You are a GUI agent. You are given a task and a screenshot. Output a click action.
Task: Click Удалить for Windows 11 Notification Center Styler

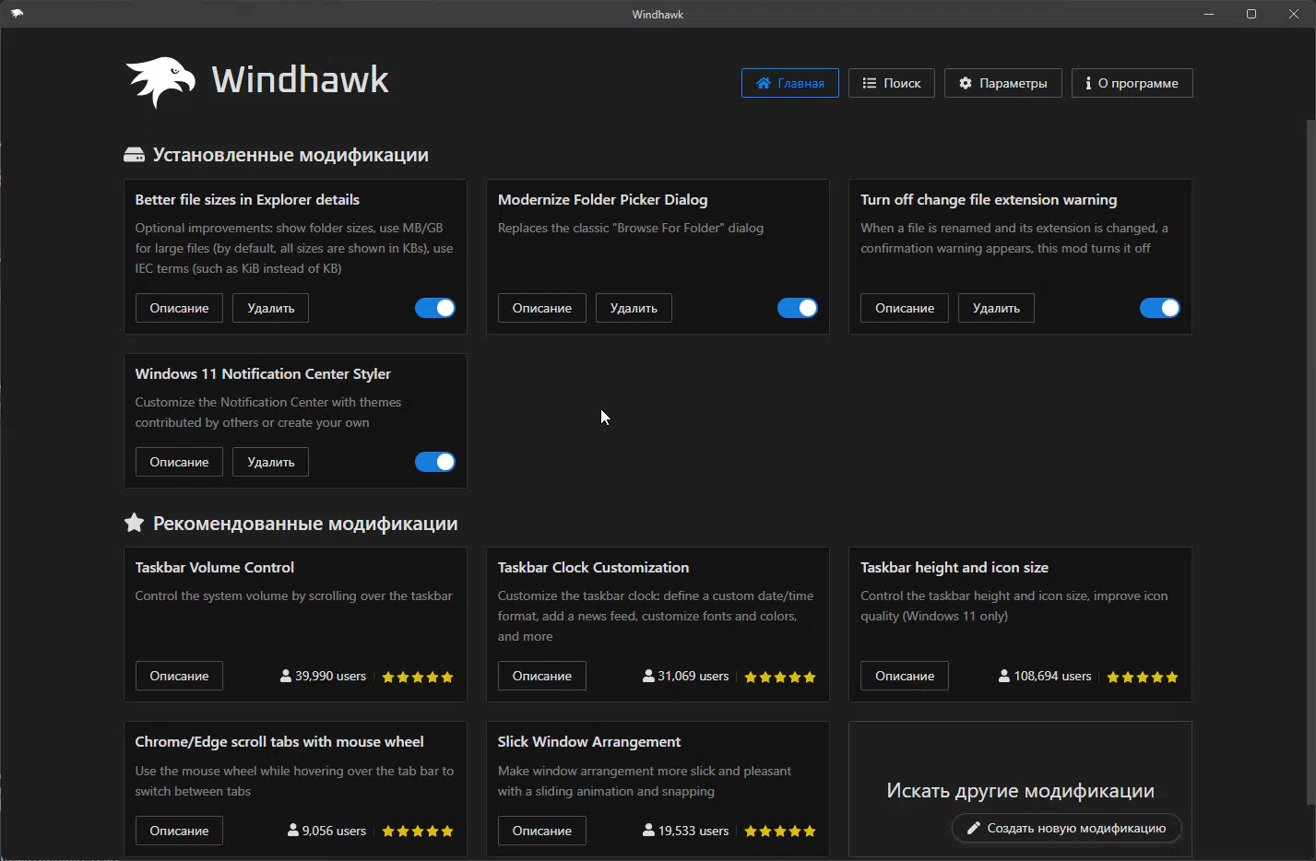pyautogui.click(x=271, y=462)
